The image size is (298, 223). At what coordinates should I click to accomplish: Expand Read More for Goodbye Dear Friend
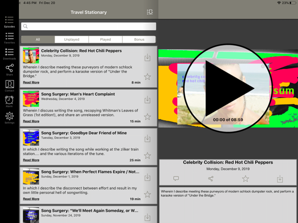(31, 160)
